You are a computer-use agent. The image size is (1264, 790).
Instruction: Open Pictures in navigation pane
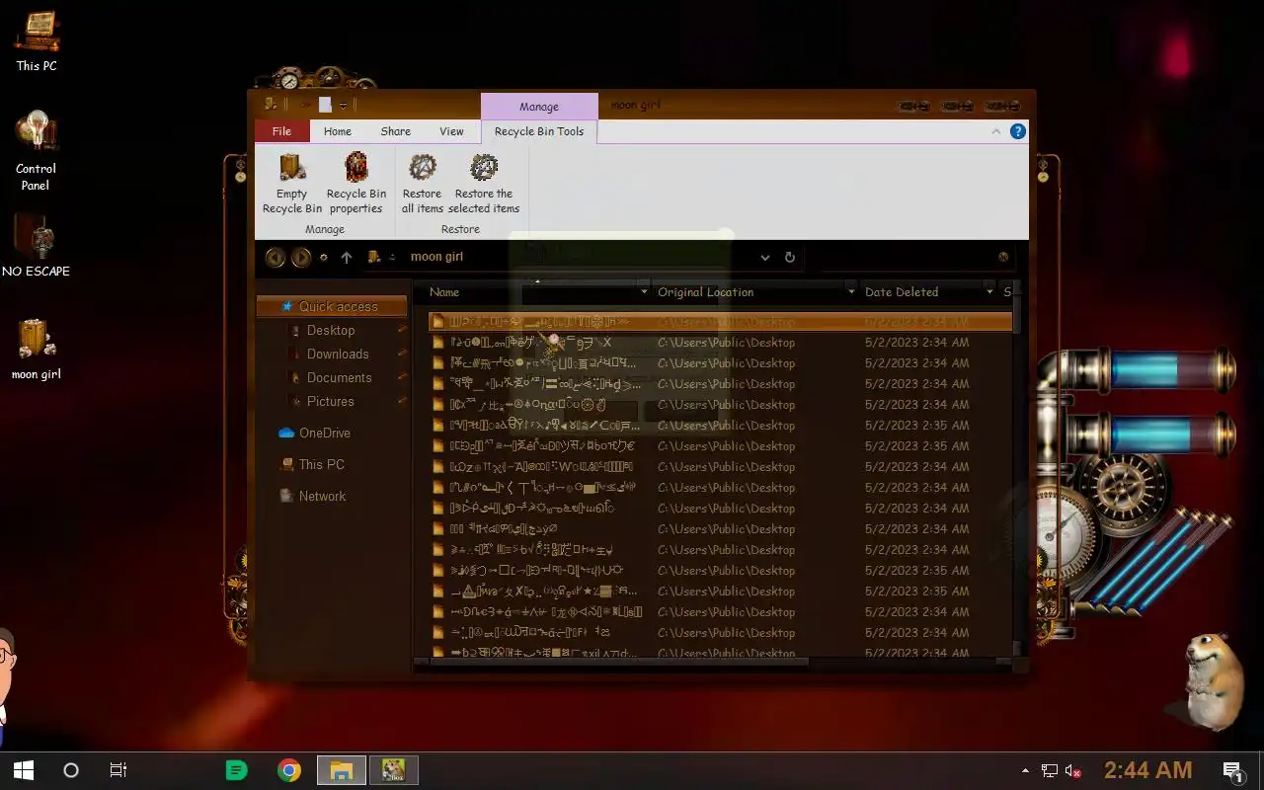click(331, 401)
